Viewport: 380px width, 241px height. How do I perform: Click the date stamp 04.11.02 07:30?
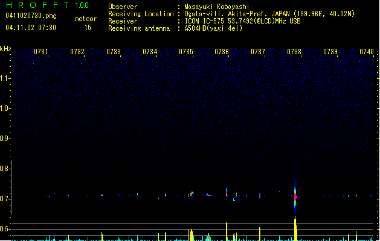[x=31, y=28]
